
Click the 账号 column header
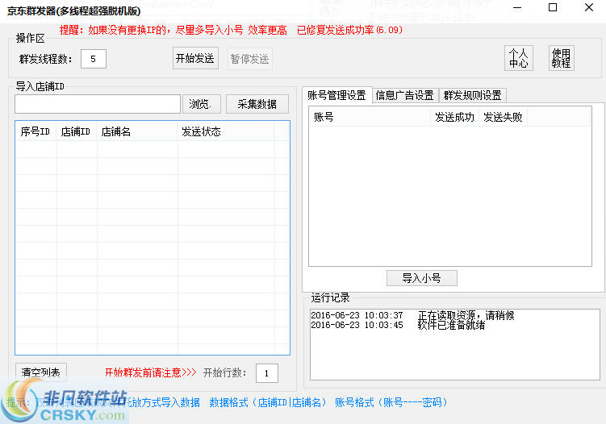click(370, 117)
